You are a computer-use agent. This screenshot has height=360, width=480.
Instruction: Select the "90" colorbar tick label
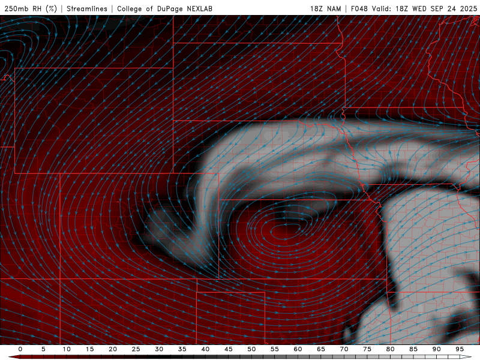[x=436, y=349]
